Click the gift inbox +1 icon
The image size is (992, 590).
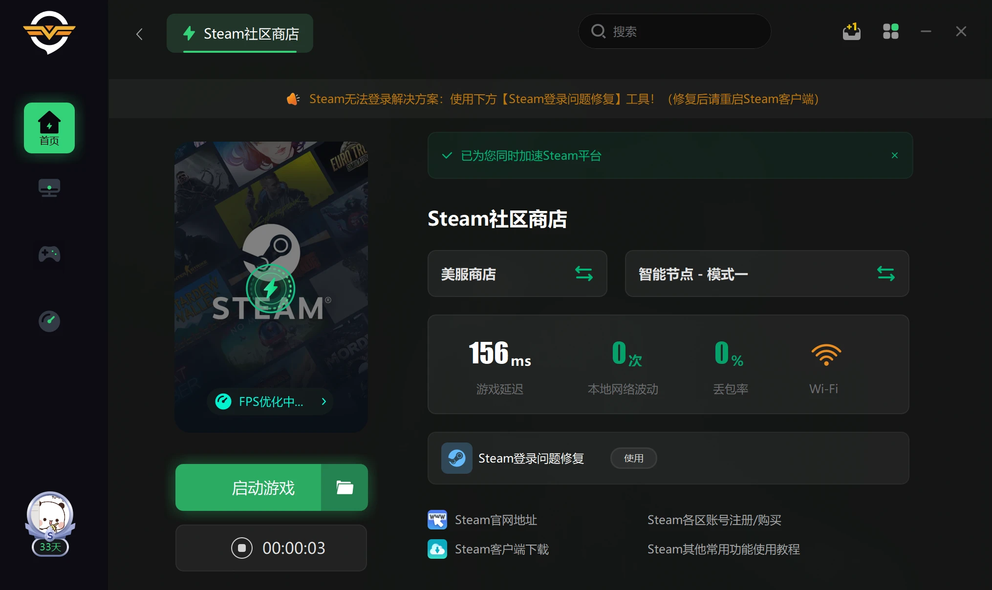click(851, 32)
